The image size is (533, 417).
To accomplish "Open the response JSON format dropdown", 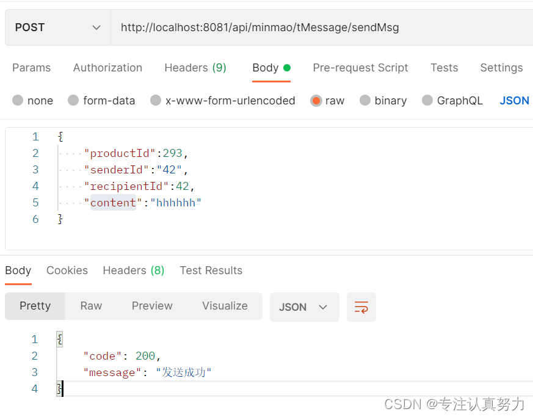I will pos(304,307).
